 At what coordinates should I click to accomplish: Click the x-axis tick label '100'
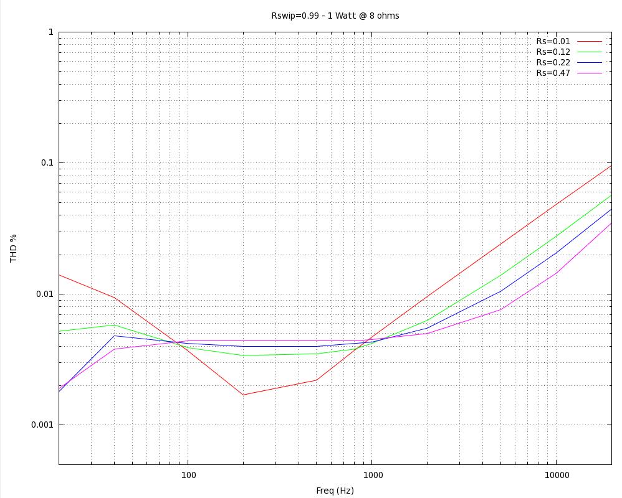[188, 475]
